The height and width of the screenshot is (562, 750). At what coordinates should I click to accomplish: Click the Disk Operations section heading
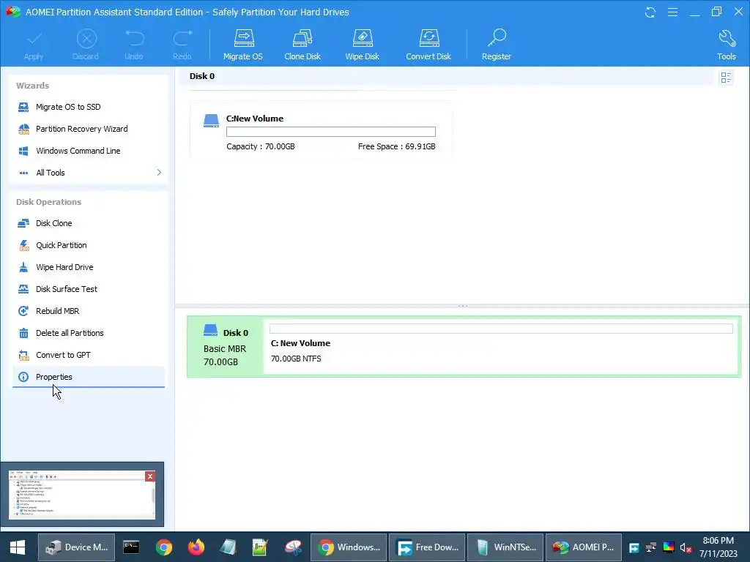pyautogui.click(x=49, y=202)
